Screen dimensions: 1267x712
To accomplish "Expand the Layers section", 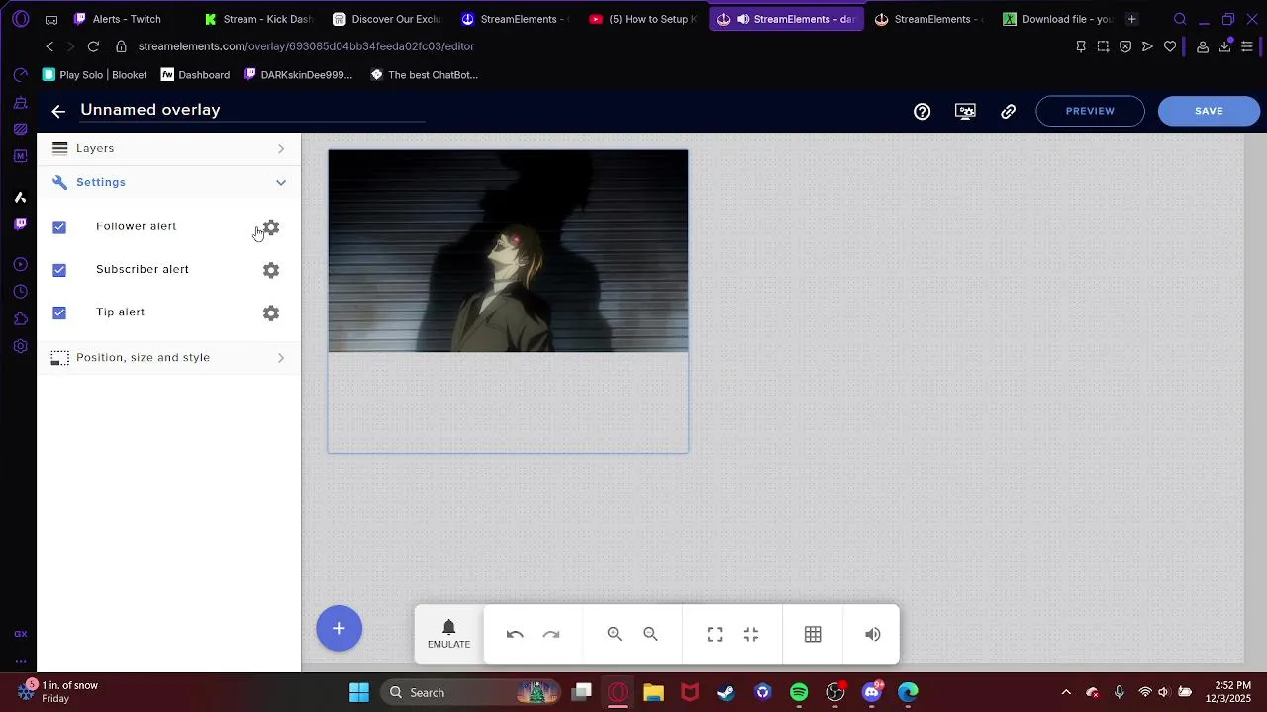I will point(169,148).
